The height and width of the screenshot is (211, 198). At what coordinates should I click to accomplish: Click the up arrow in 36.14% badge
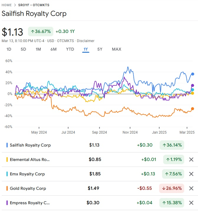pos(164,145)
